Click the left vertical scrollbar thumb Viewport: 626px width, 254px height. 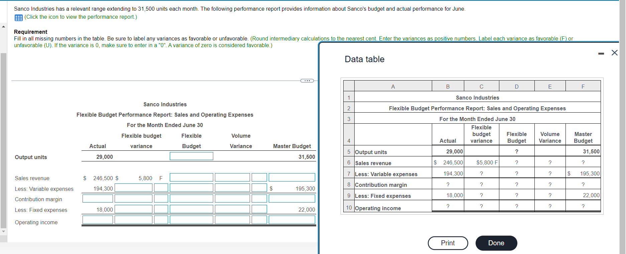pyautogui.click(x=3, y=140)
